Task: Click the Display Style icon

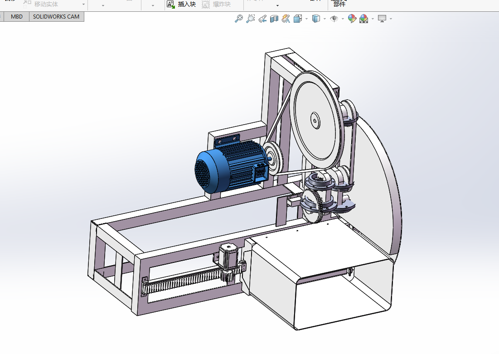Action: pos(316,19)
